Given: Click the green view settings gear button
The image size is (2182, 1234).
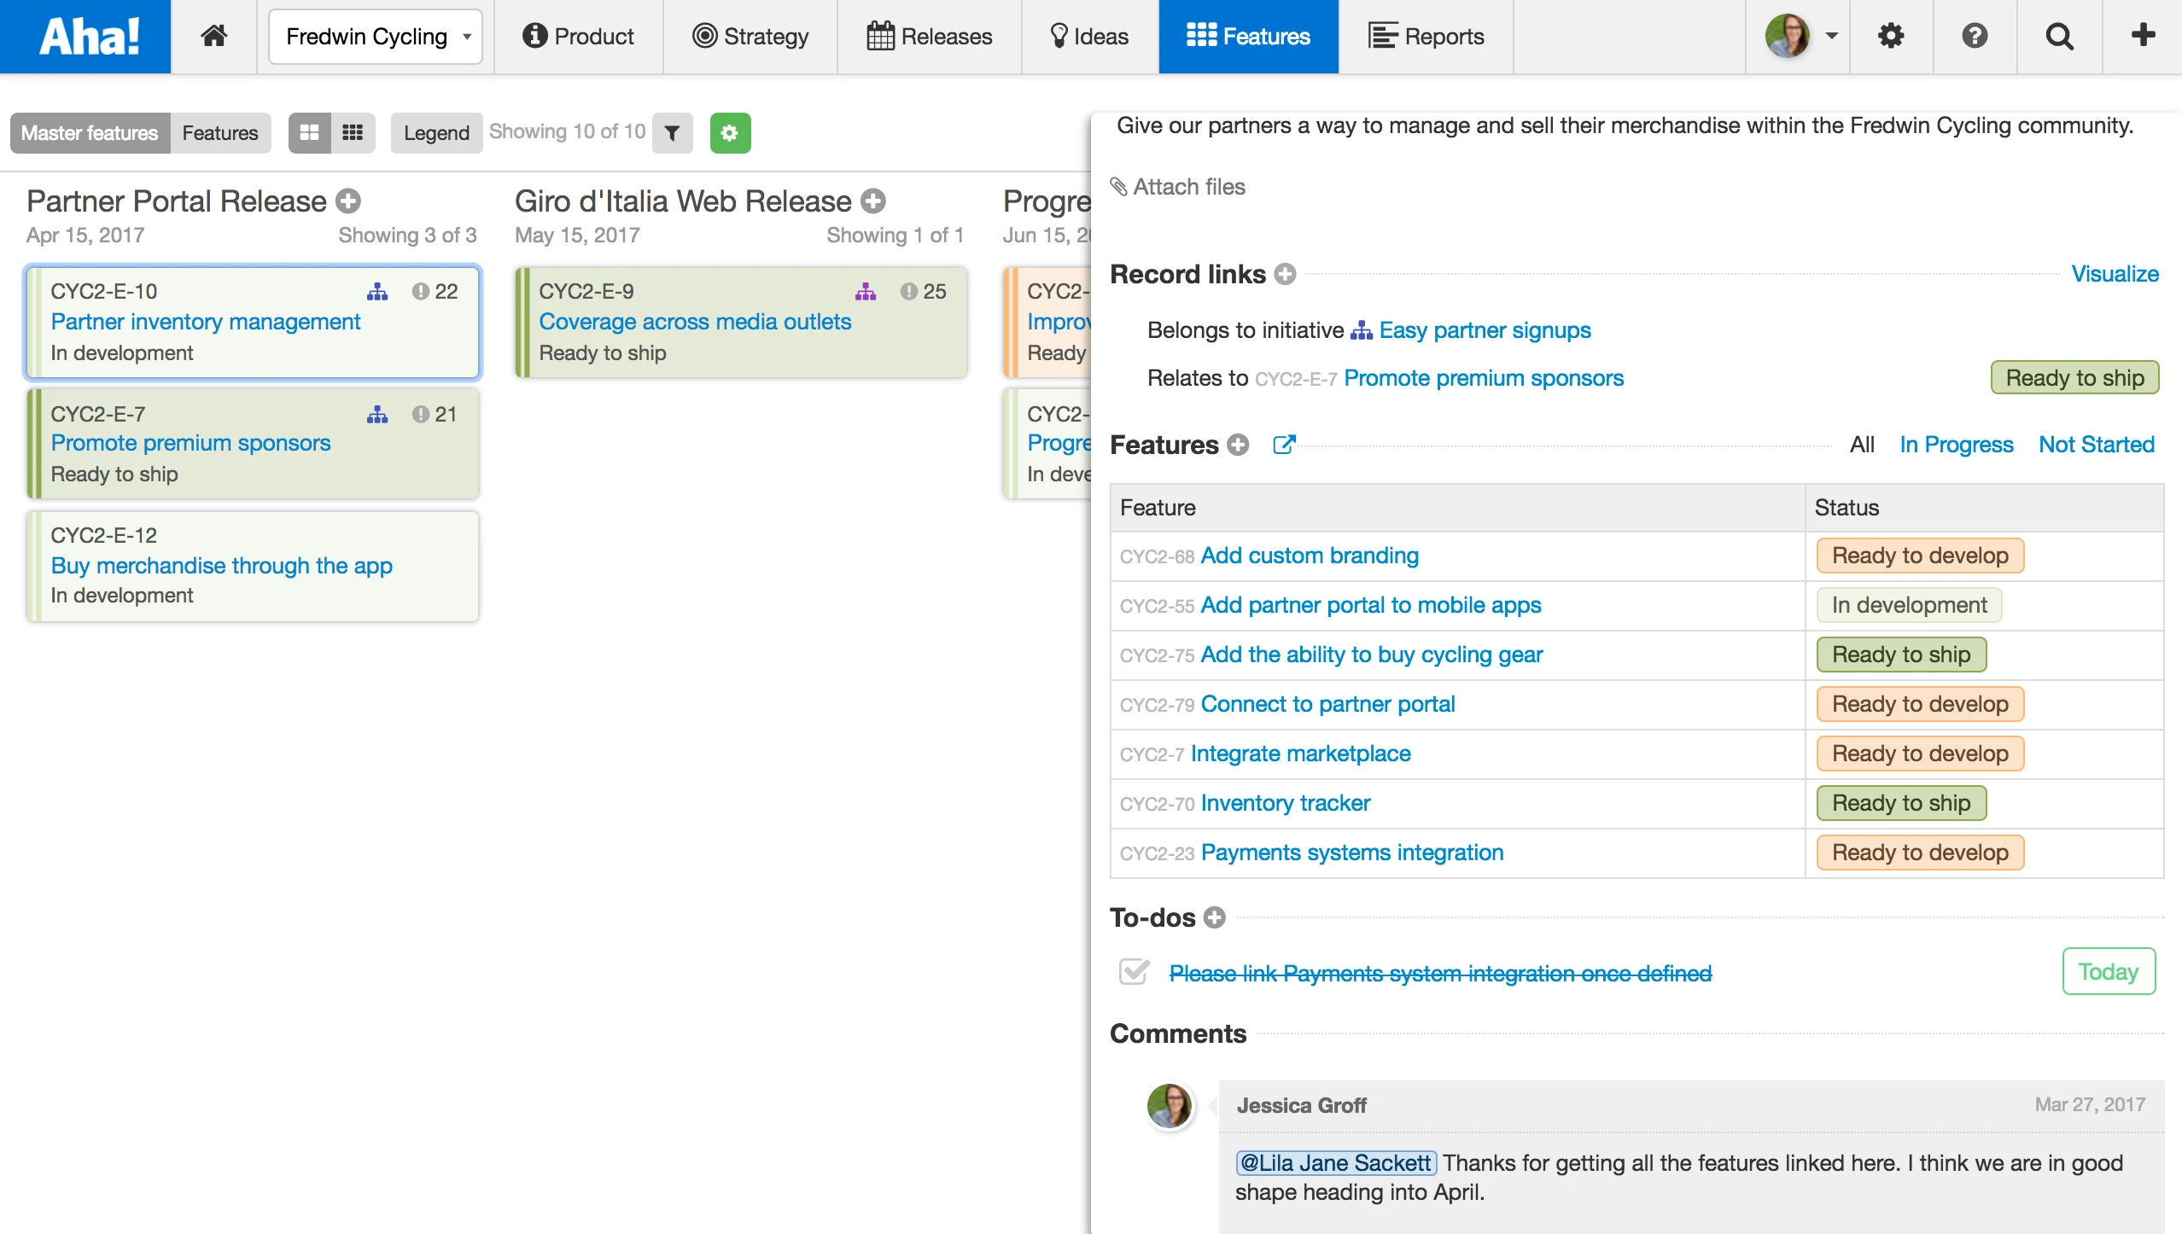Looking at the screenshot, I should [729, 133].
